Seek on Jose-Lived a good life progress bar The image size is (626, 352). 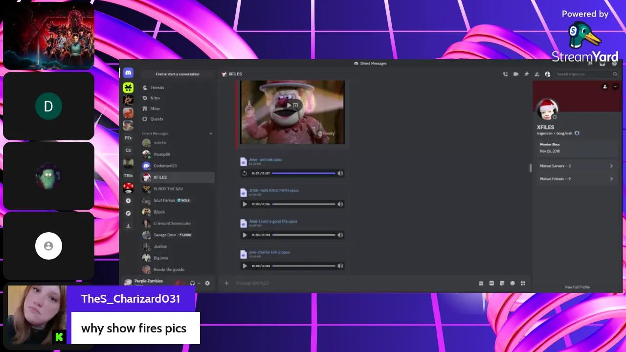[x=304, y=235]
